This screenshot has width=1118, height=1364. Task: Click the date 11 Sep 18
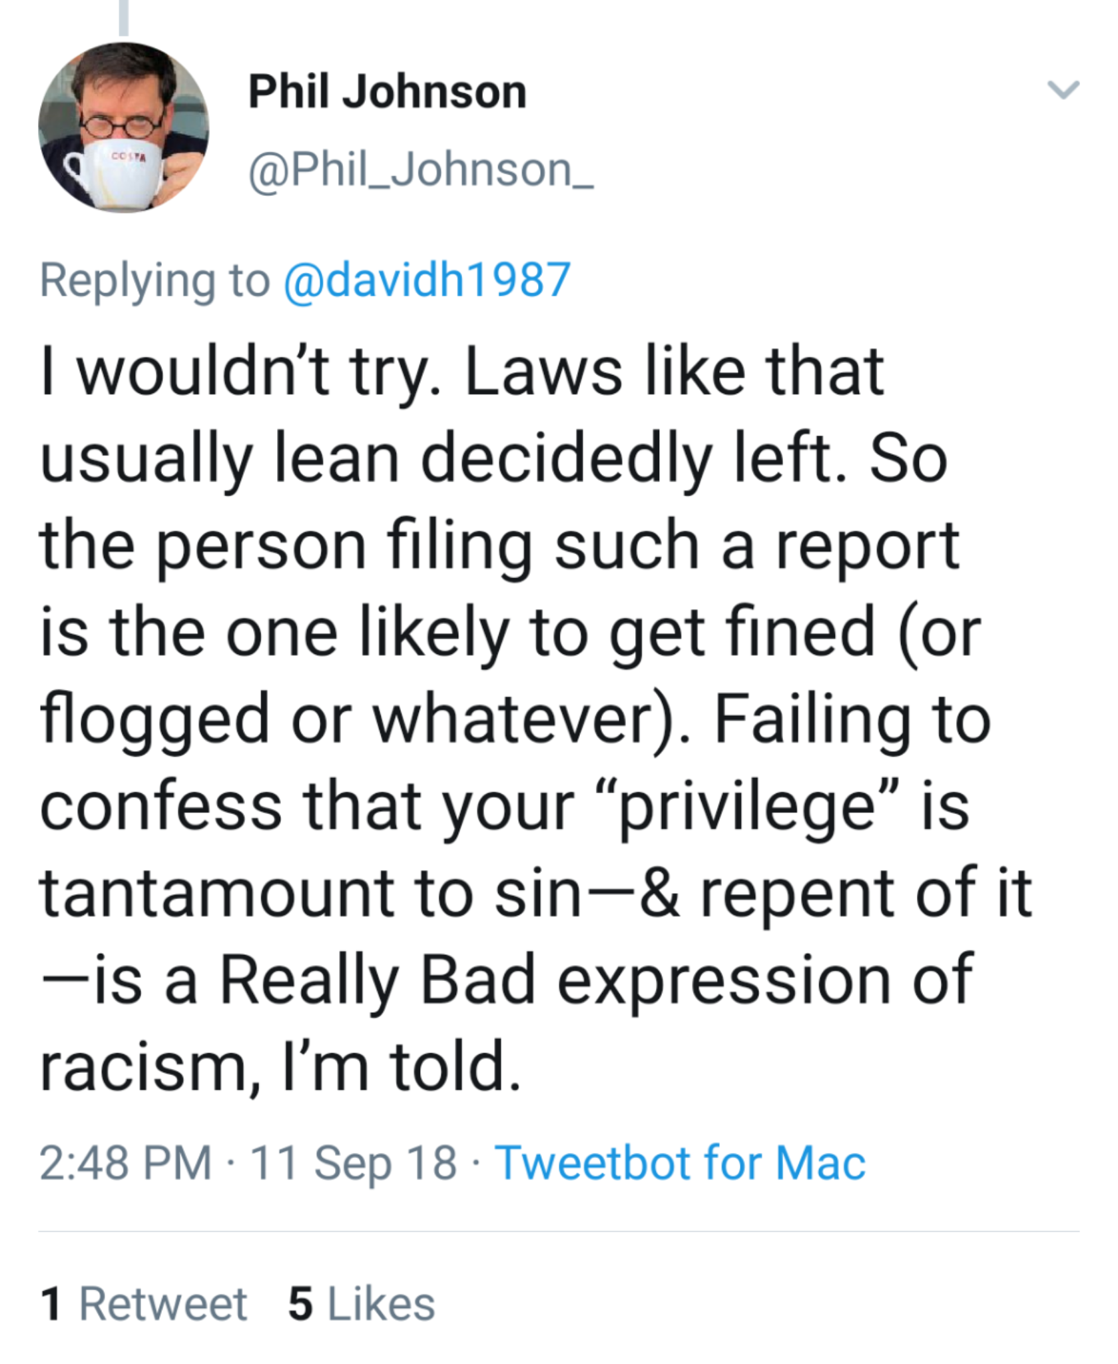click(354, 1163)
